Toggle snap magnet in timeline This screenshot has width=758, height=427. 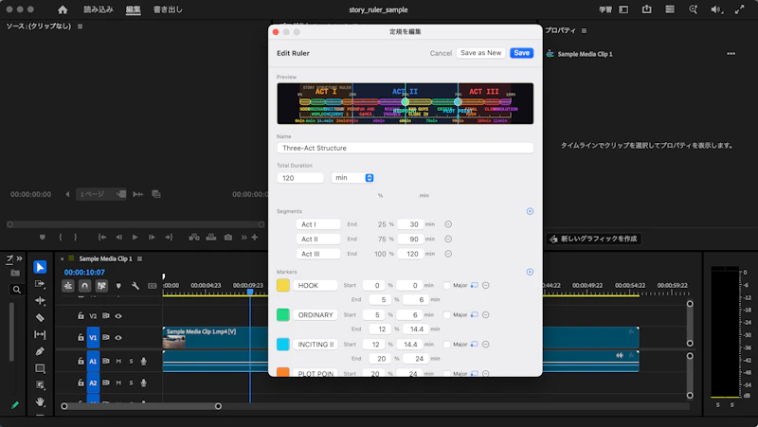click(x=84, y=286)
